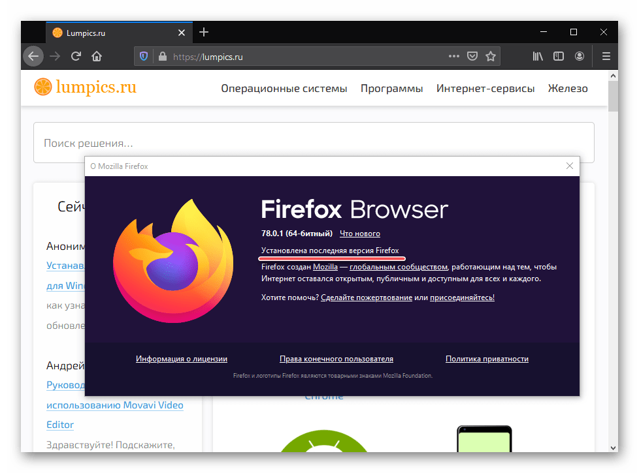The image size is (639, 473).
Task: Click the padlock site security icon
Action: pyautogui.click(x=161, y=57)
